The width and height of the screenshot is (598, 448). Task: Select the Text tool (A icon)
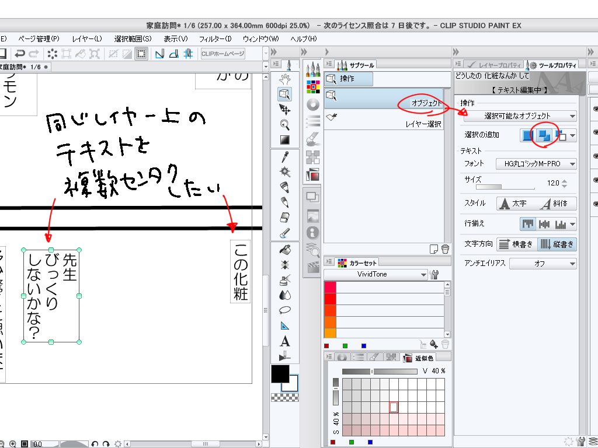tap(285, 341)
